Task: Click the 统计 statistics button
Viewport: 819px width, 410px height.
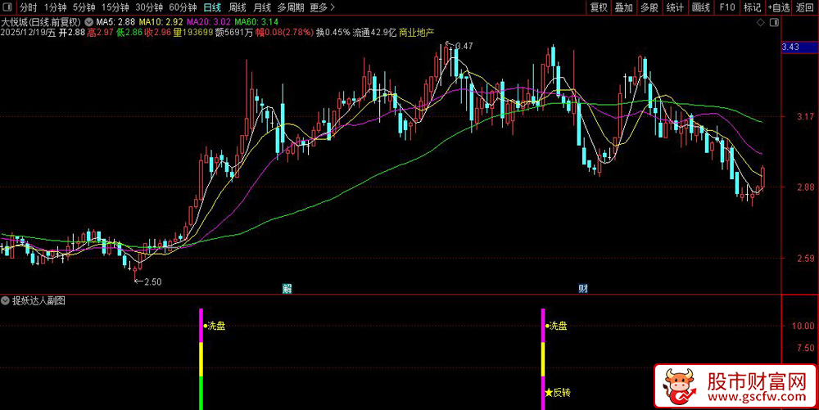Action: click(676, 7)
